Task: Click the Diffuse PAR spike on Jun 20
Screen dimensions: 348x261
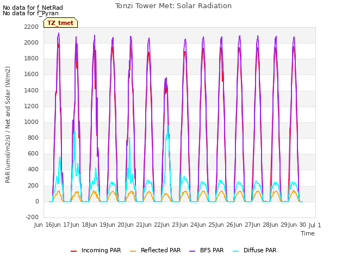Action: (x=129, y=138)
